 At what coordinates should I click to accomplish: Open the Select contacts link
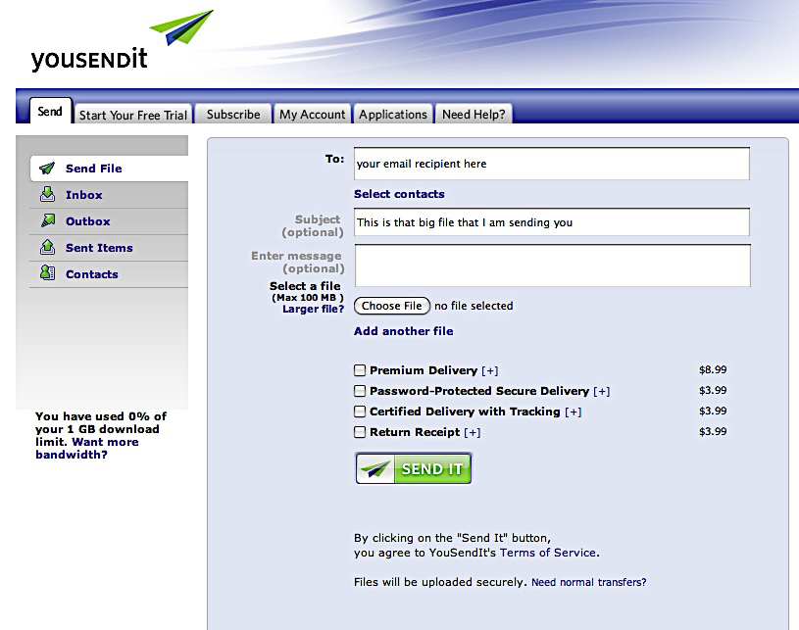[399, 194]
